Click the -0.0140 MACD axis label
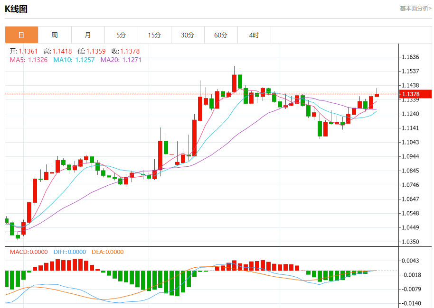 tap(411, 303)
